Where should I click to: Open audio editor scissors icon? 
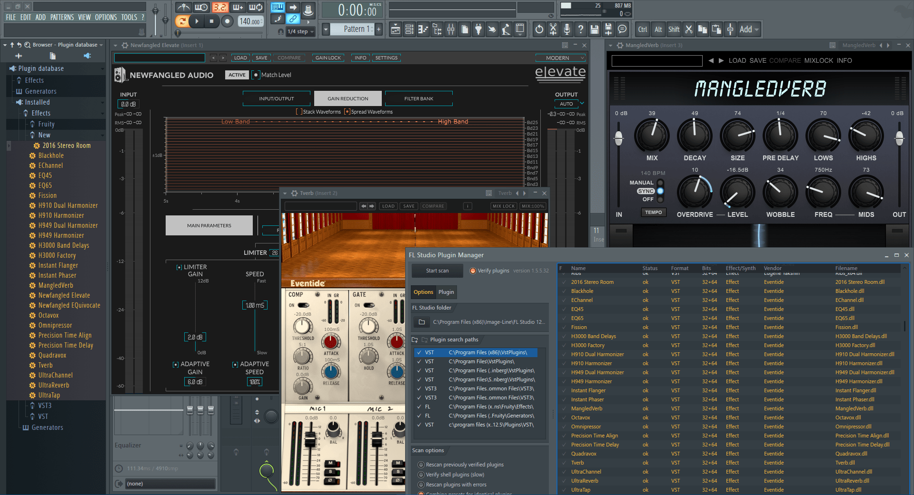point(553,29)
